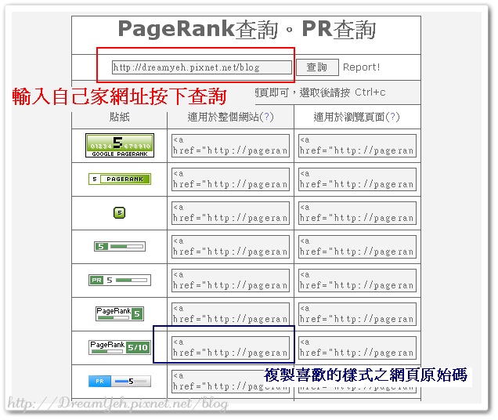Image resolution: width=498 pixels, height=420 pixels.
Task: Select the green '5 PAGERANK' badge
Action: click(120, 179)
